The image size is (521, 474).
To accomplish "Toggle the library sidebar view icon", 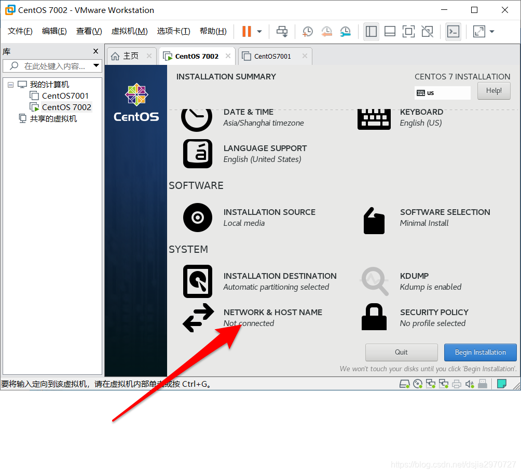I will (x=371, y=32).
